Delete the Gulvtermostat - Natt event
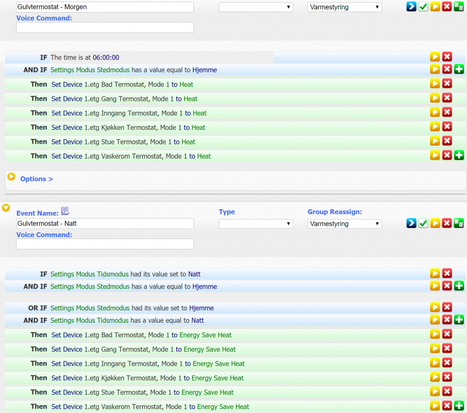This screenshot has height=413, width=467. point(447,223)
